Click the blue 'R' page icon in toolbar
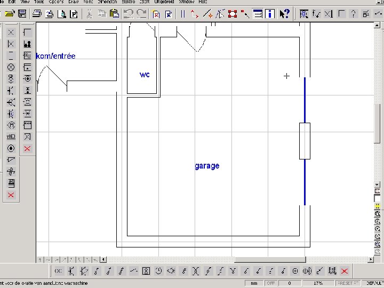Image resolution: width=384 pixels, height=288 pixels. click(169, 13)
